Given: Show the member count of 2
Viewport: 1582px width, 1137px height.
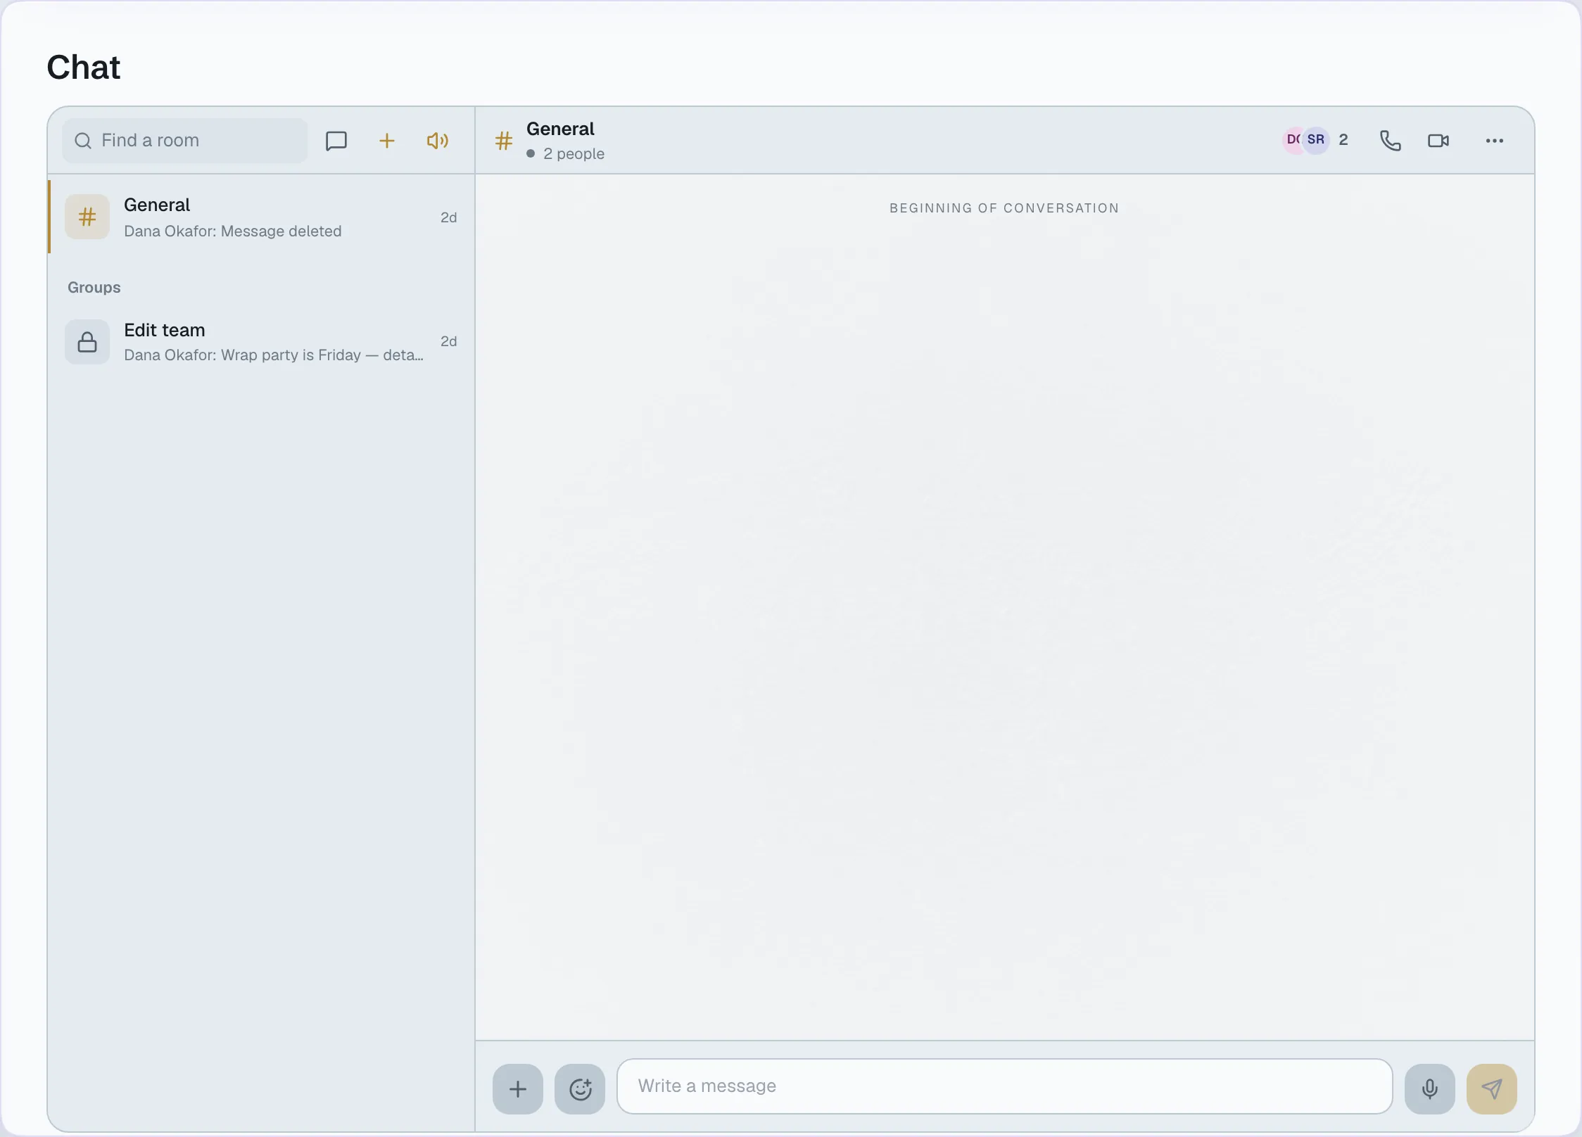Looking at the screenshot, I should [x=1343, y=140].
